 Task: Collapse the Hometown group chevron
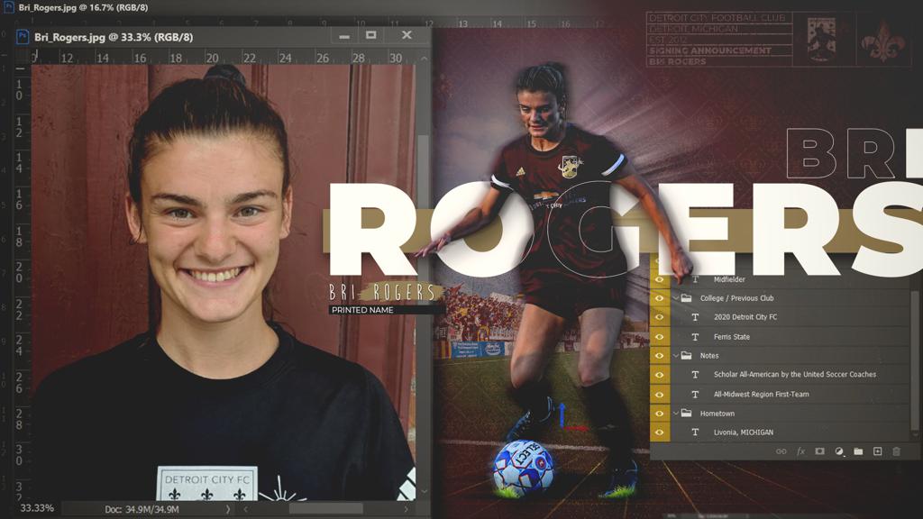click(676, 413)
